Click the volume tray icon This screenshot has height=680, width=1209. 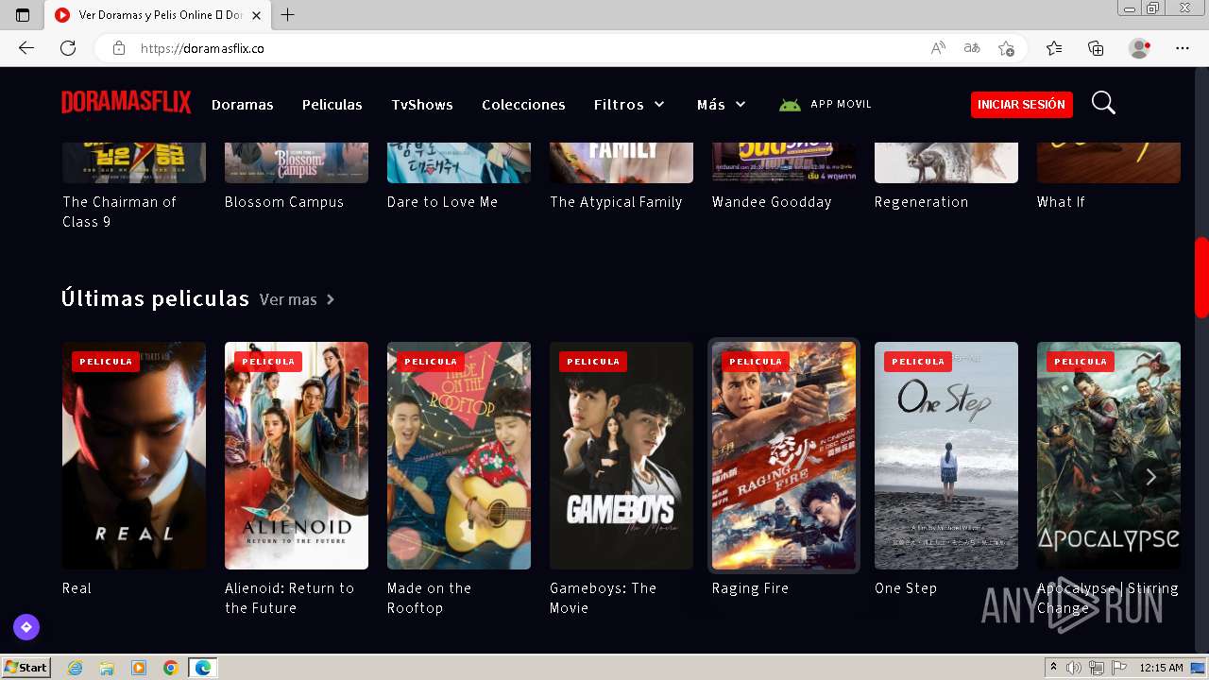pos(1073,668)
